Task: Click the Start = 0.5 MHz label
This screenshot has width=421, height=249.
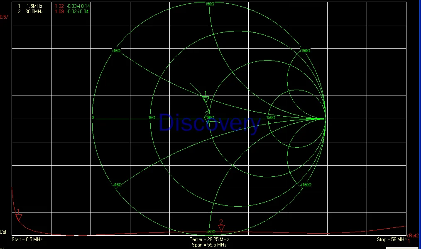Action: 27,239
